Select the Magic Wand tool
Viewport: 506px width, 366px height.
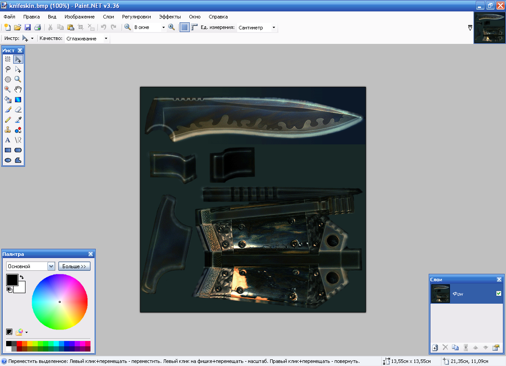[8, 90]
